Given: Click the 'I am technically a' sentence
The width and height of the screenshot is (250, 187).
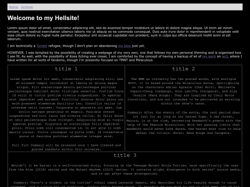Looking at the screenshot, I should 76,46.
